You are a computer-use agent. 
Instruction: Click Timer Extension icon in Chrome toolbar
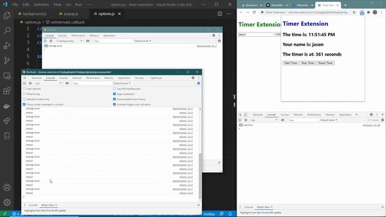tap(362, 13)
